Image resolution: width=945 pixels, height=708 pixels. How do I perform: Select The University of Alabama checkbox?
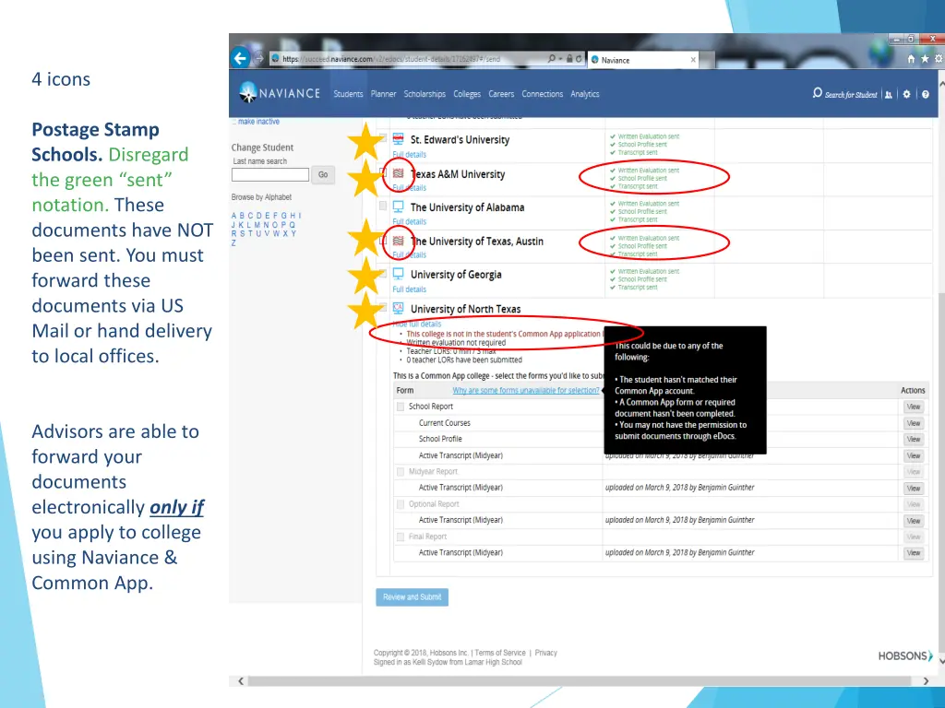(x=382, y=206)
